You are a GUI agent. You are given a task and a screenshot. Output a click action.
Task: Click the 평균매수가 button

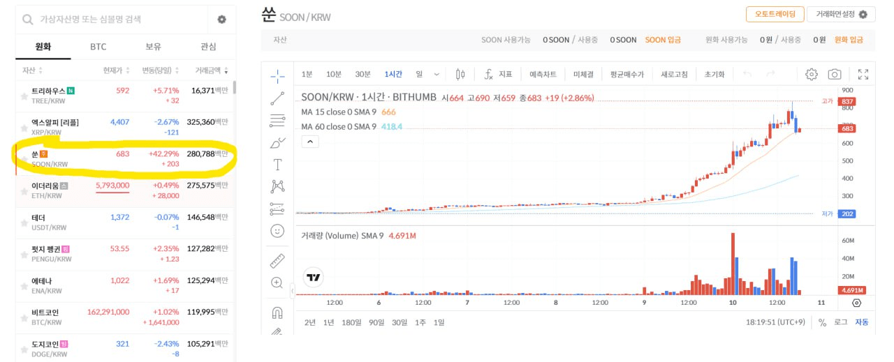626,74
